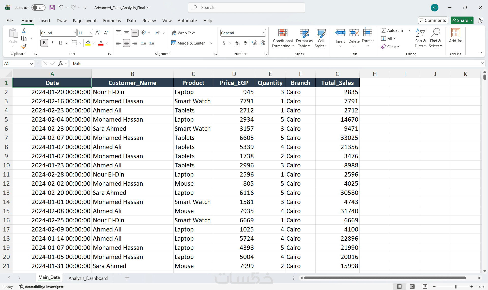Open the General number format dropdown
Image resolution: width=488 pixels, height=290 pixels.
(264, 33)
